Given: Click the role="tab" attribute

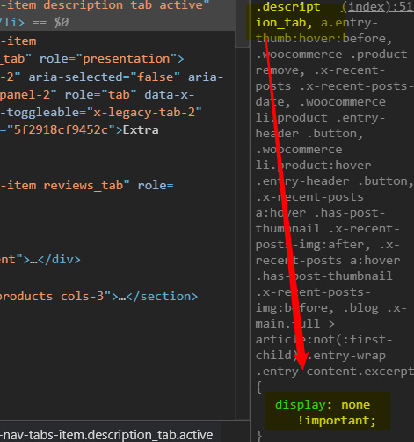Looking at the screenshot, I should pyautogui.click(x=101, y=95).
